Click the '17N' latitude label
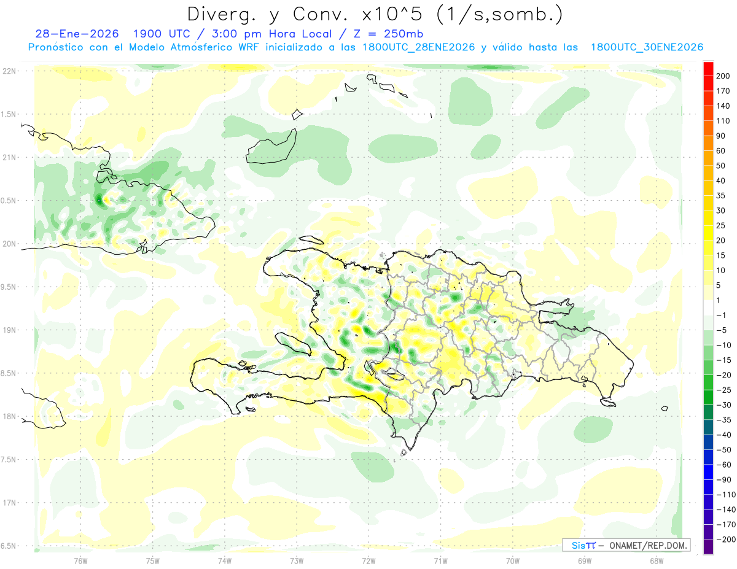 [9, 503]
